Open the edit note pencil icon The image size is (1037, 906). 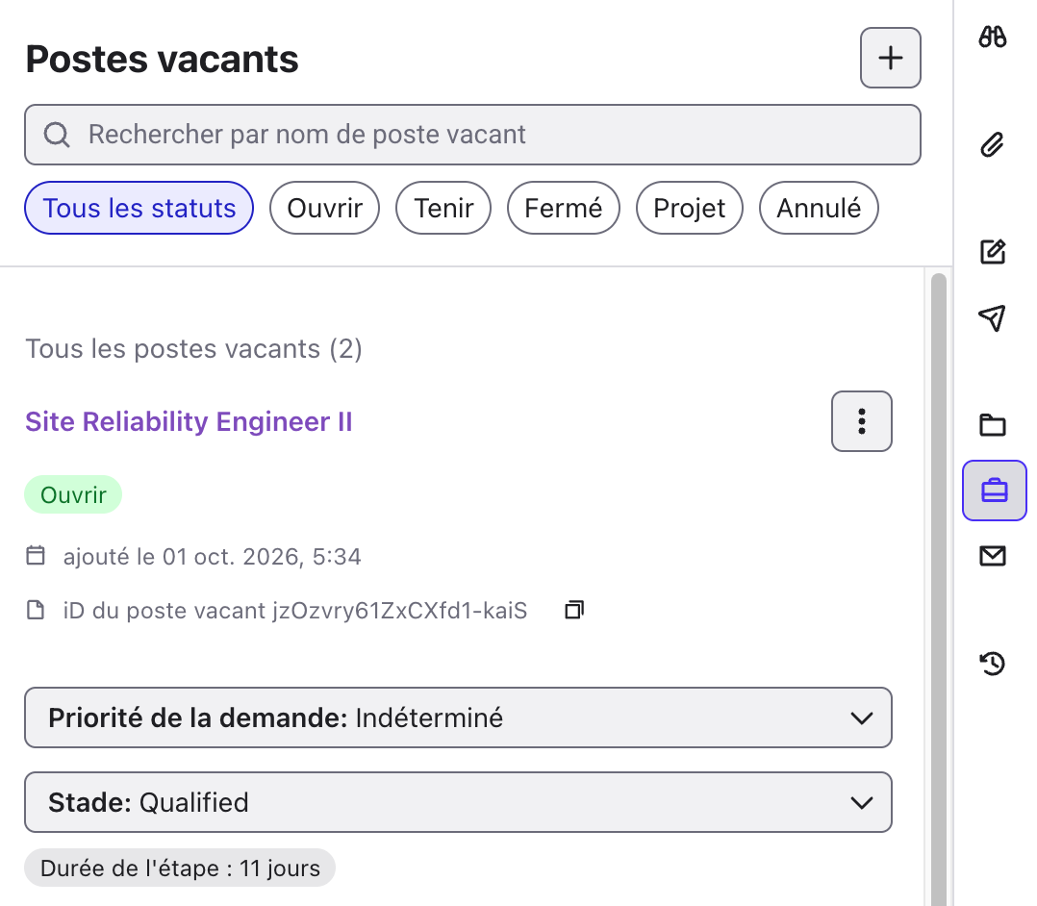[992, 252]
